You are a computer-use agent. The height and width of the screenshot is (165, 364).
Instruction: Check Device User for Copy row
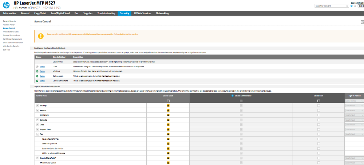coord(318,125)
